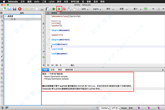Compile the document with the single green arrow
The height and width of the screenshot is (110, 165).
pyautogui.click(x=59, y=9)
